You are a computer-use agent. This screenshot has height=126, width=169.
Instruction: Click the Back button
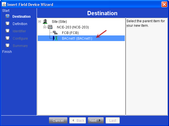[78, 120]
